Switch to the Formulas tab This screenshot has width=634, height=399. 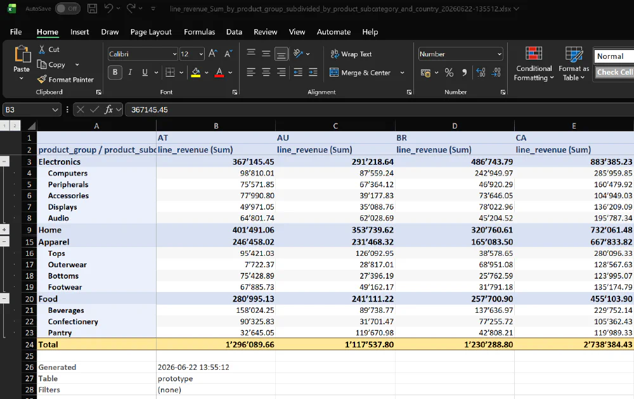click(x=199, y=32)
